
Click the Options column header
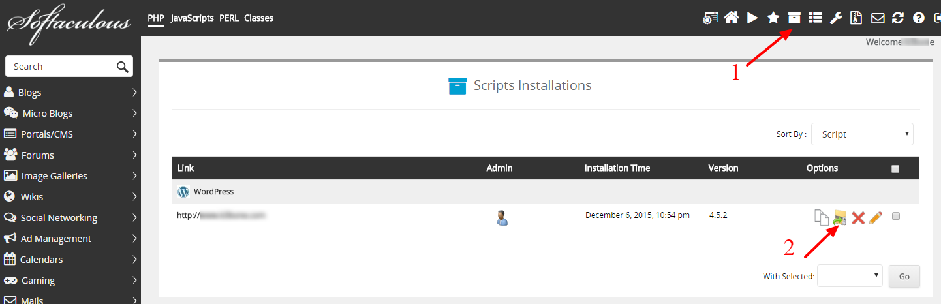pos(822,168)
